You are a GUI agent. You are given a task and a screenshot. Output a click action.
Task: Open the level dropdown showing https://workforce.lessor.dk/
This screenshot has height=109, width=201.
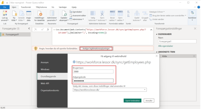(x=110, y=90)
